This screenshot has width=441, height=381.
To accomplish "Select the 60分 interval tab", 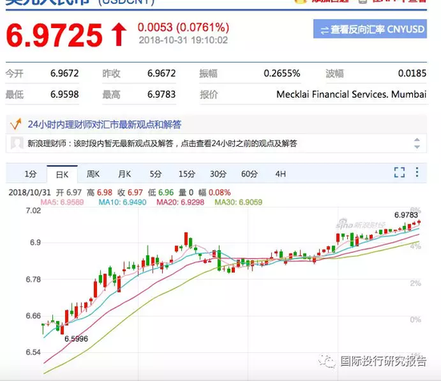I will (x=249, y=174).
